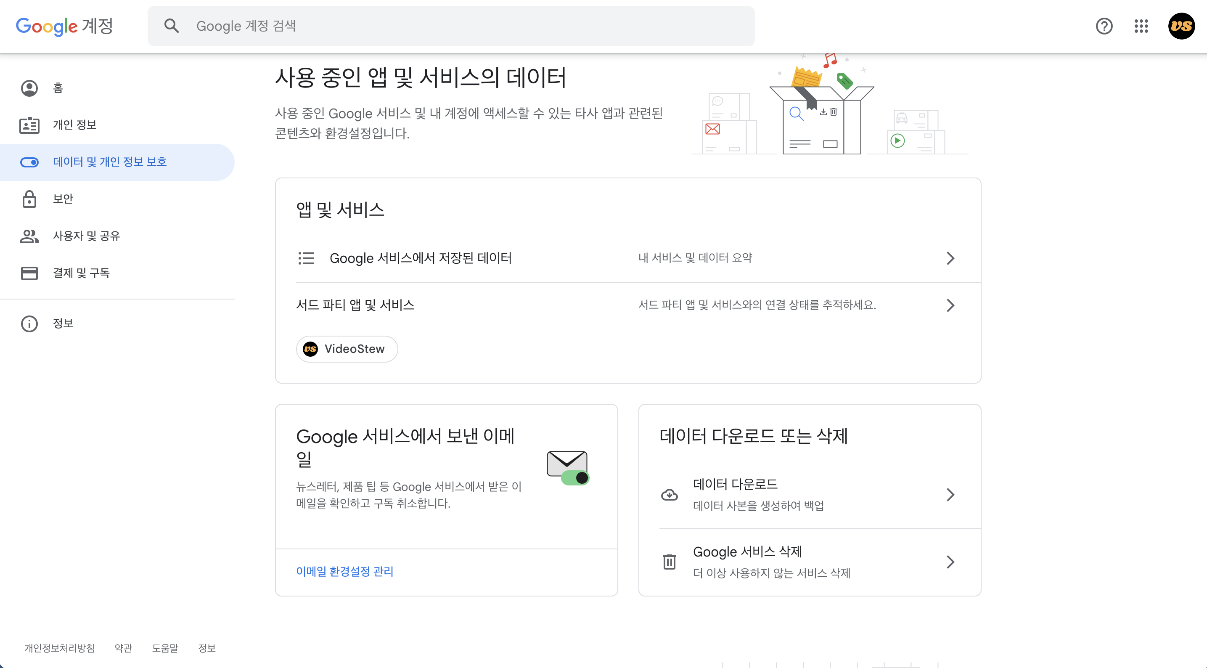Open the Google 서비스 삭제 chevron arrow
Image resolution: width=1207 pixels, height=668 pixels.
[x=950, y=562]
